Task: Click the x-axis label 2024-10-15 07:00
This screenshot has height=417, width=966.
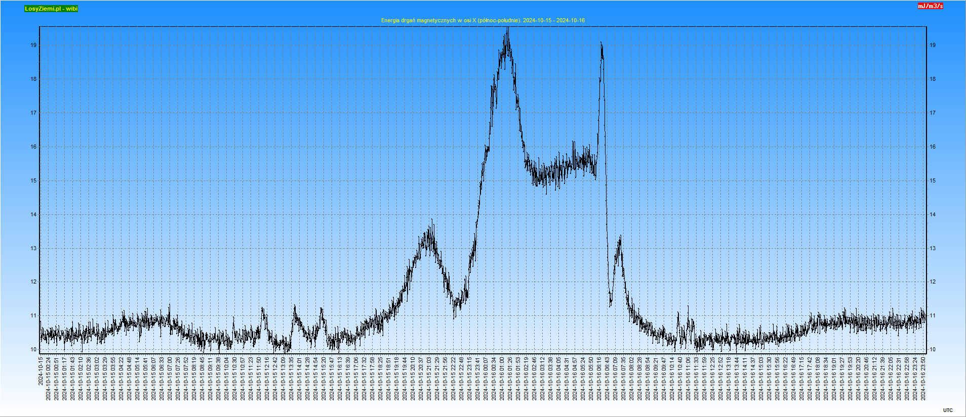Action: tap(170, 379)
